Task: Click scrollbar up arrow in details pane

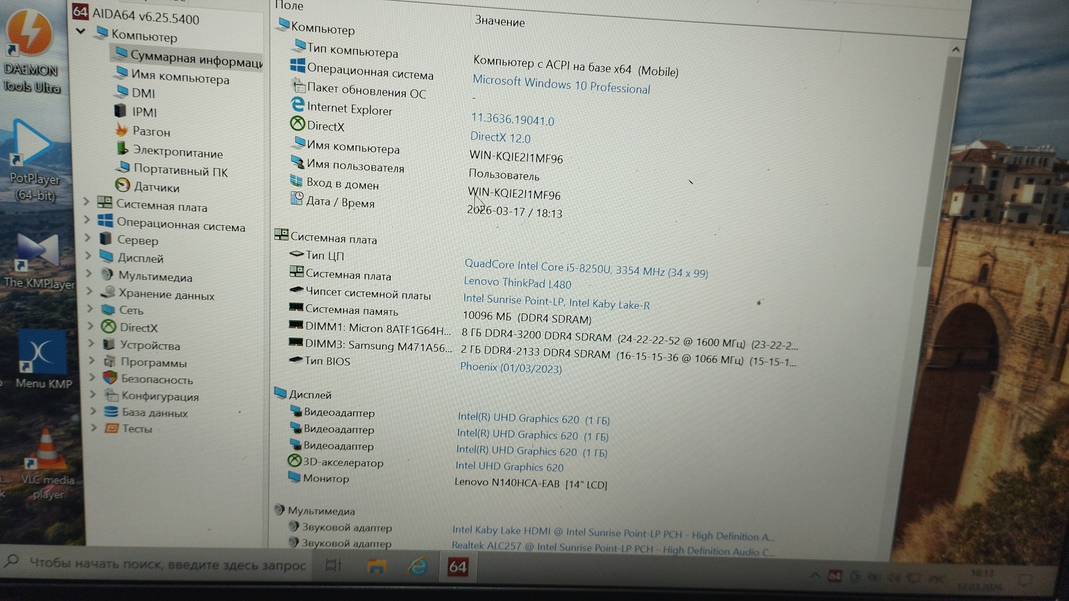Action: pos(955,50)
